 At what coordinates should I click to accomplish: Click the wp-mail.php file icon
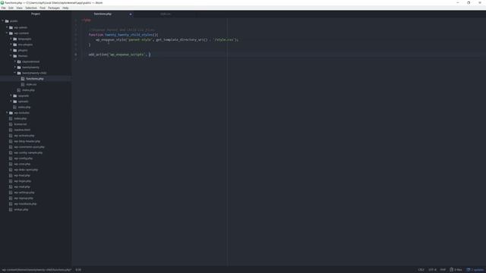pos(11,187)
